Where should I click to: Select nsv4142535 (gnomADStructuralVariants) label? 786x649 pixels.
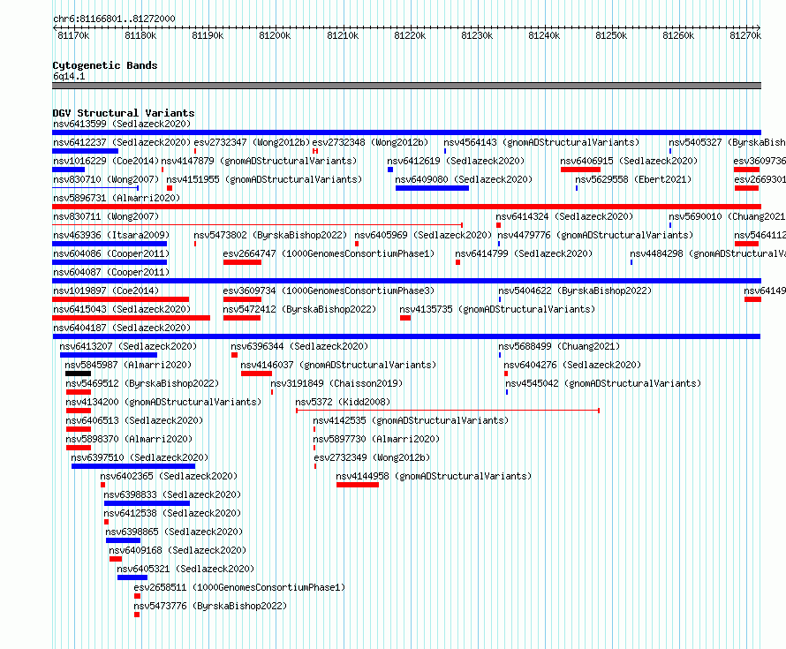[x=411, y=420]
